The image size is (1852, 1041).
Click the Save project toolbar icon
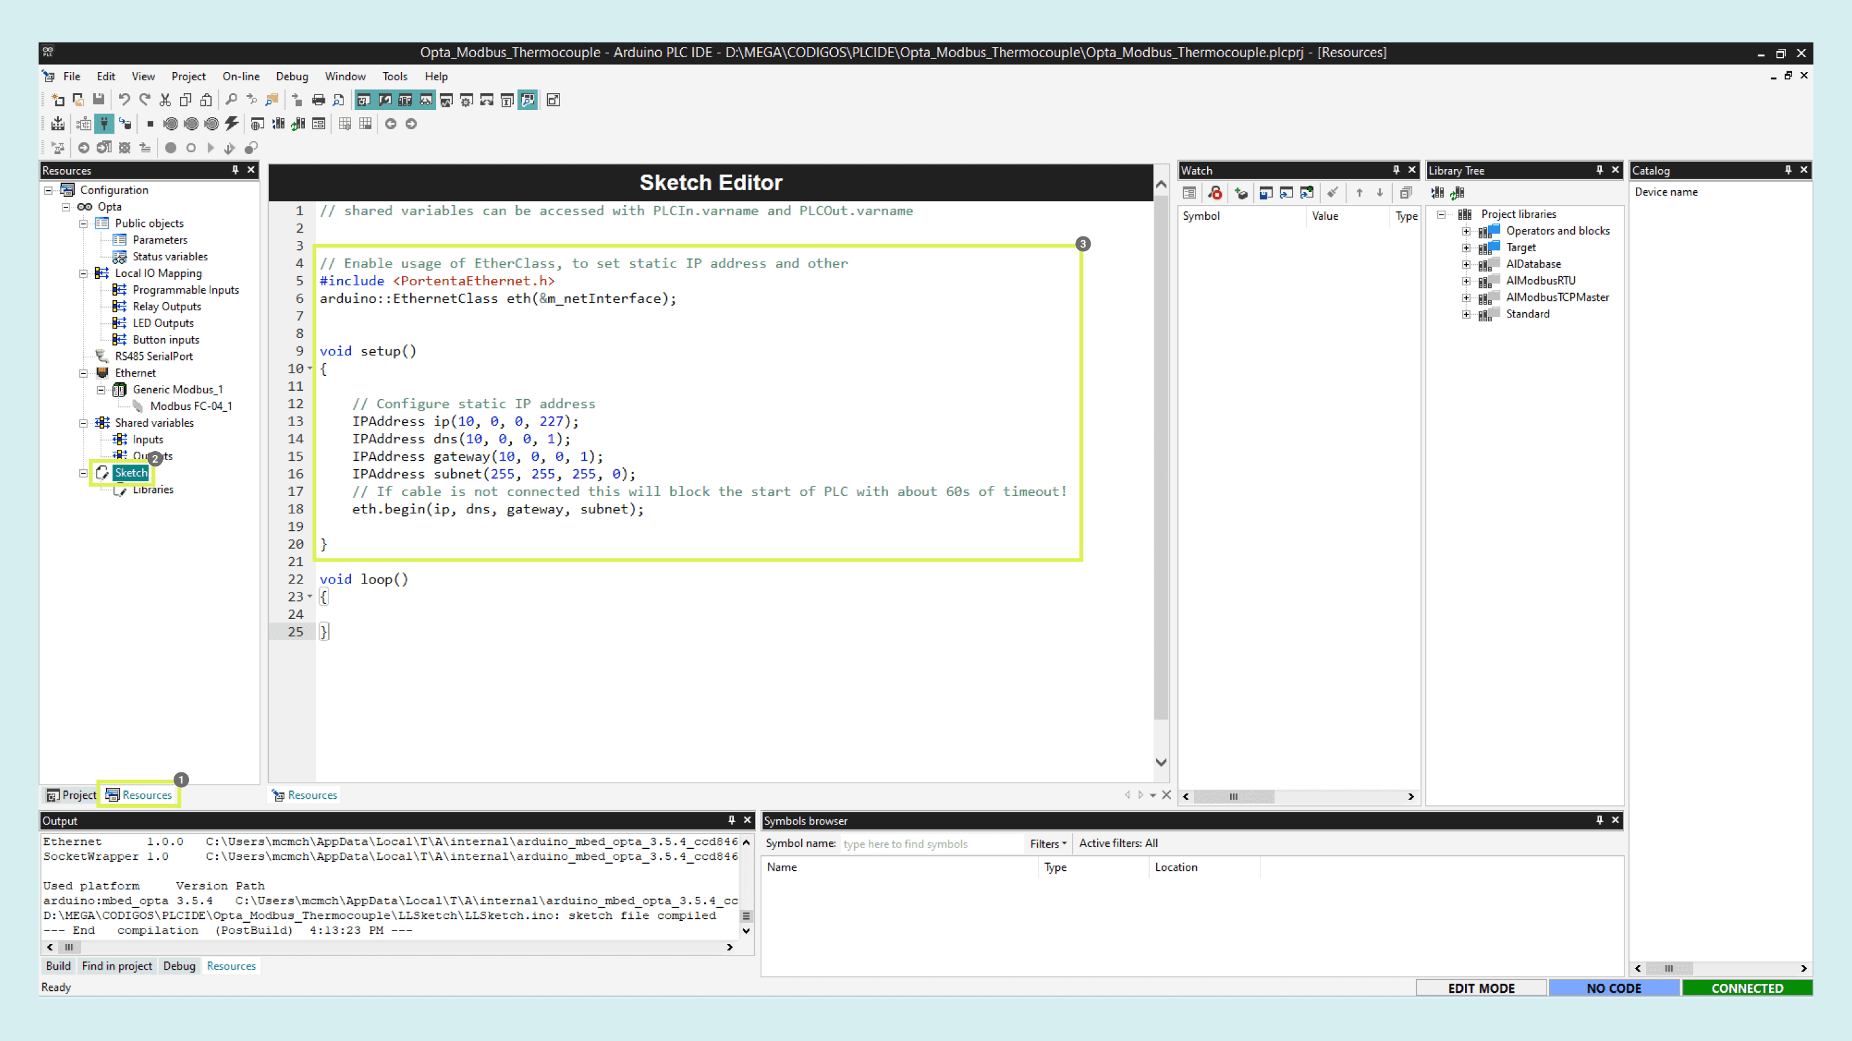98,100
